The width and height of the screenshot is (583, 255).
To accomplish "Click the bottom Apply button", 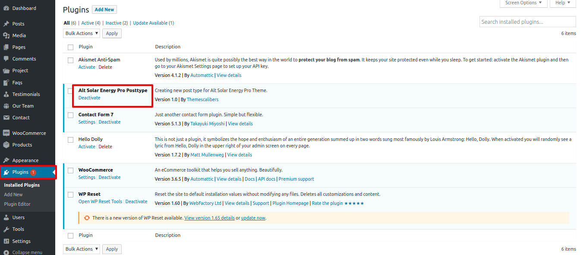I will pyautogui.click(x=112, y=249).
